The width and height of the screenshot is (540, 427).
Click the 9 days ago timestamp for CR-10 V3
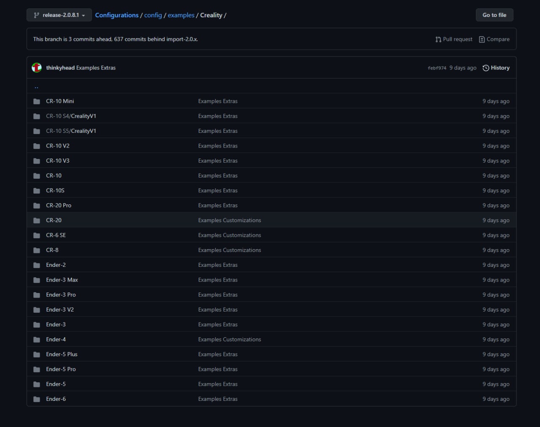(x=496, y=161)
